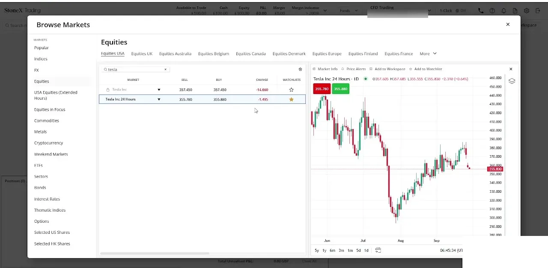Open the chart date range calendar icon

(x=378, y=250)
